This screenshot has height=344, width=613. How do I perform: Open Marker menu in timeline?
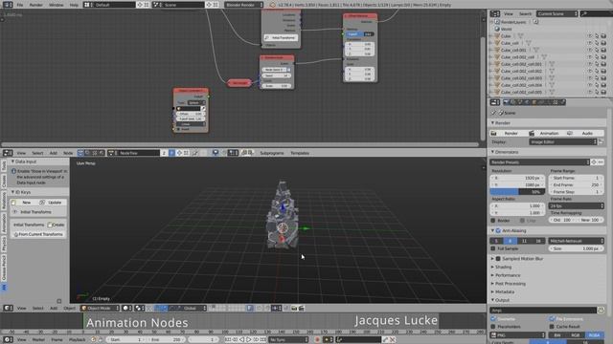click(x=38, y=340)
